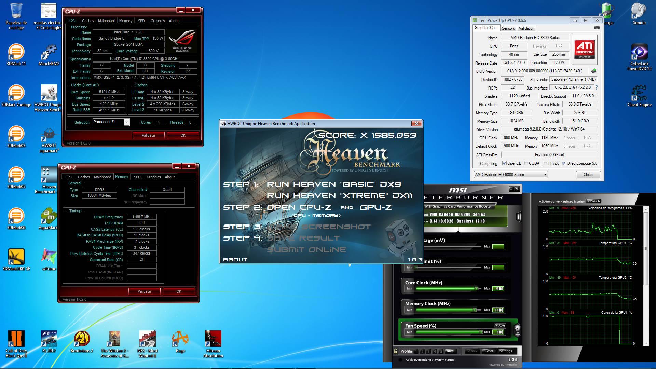The image size is (656, 369).
Task: Open the 3DMark 11 desktop shortcut
Action: coord(16,55)
